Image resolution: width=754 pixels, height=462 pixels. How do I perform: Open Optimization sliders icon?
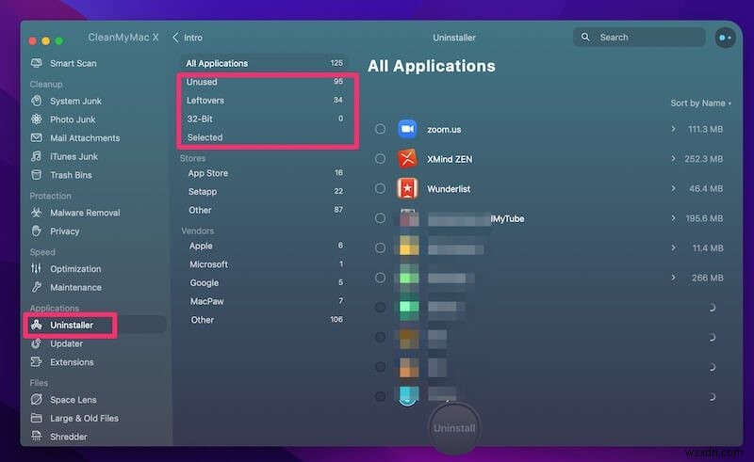(36, 268)
